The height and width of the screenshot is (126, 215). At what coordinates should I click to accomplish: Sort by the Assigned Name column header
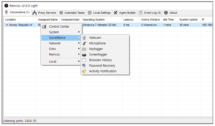point(48,20)
